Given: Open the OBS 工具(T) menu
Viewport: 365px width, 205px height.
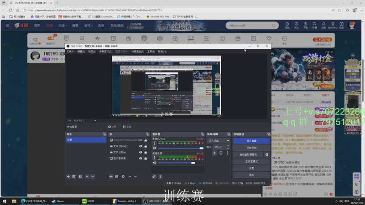Looking at the screenshot, I should 151,51.
